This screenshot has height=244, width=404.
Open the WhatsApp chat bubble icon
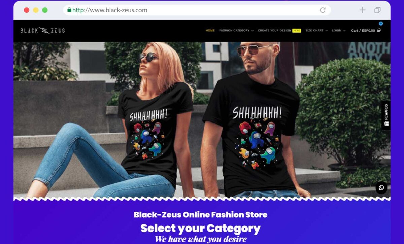tap(381, 188)
